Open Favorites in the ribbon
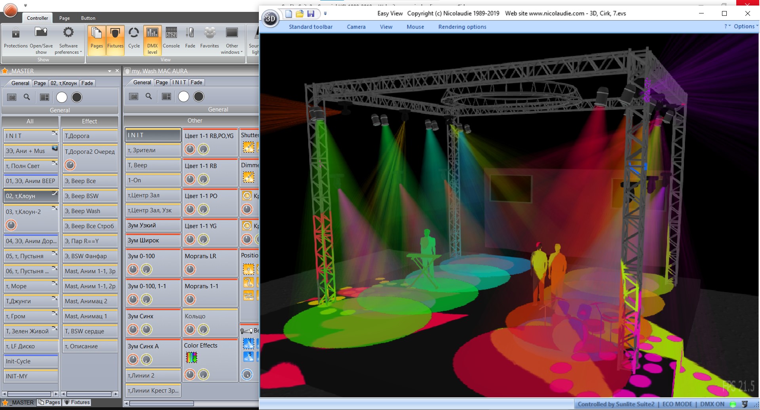 pos(209,38)
